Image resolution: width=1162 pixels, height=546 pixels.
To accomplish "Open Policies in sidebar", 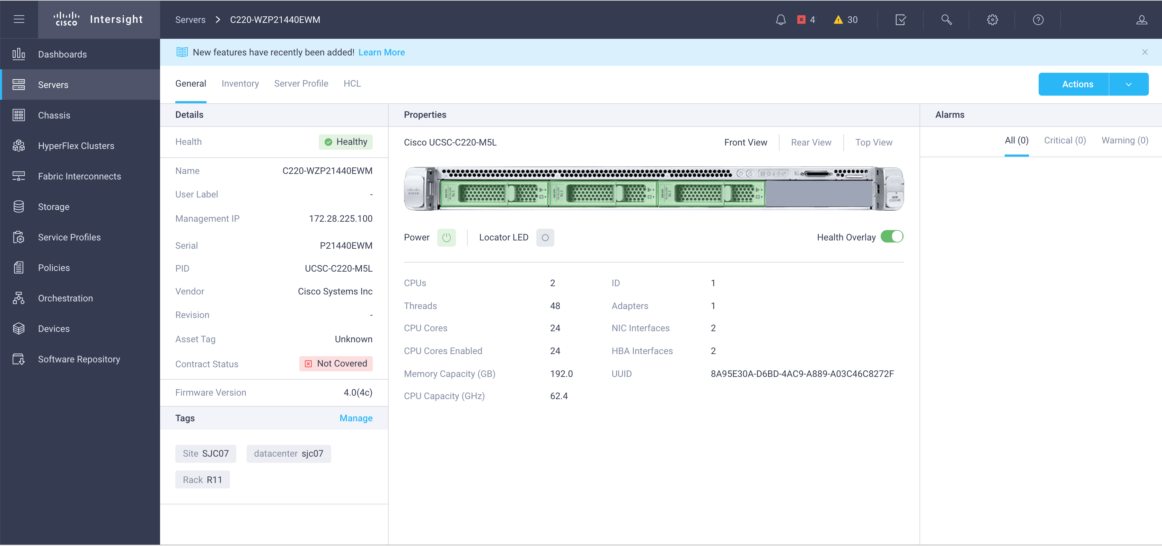I will [x=80, y=267].
